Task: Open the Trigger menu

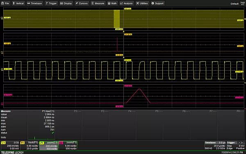Action: point(51,3)
